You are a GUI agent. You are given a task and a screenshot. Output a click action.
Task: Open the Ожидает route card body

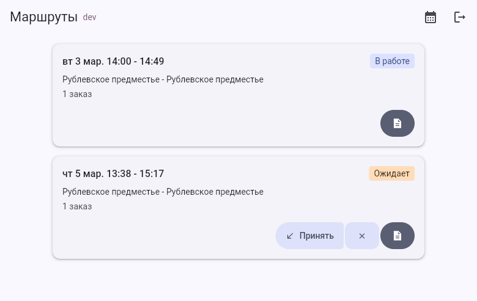pos(183,235)
